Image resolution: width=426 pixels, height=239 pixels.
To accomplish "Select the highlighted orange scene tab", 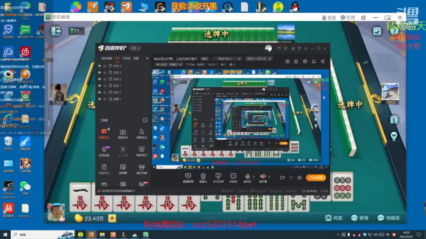I will pyautogui.click(x=117, y=58).
